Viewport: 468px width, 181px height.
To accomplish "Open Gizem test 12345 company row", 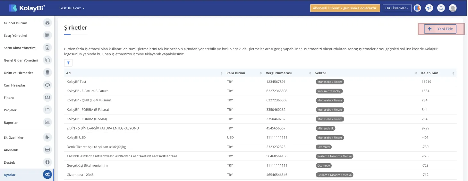I will click(260, 175).
